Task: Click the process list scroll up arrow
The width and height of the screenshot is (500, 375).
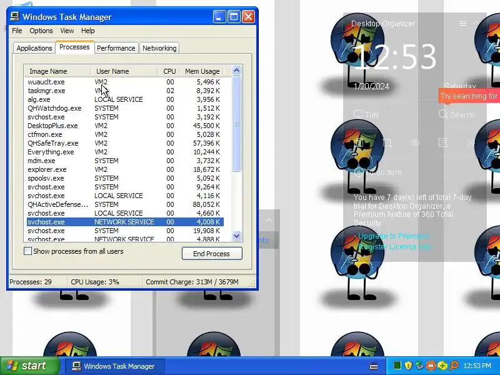Action: pos(237,71)
